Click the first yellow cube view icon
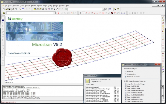Viewport: 166px width, 104px height. (x=35, y=9)
